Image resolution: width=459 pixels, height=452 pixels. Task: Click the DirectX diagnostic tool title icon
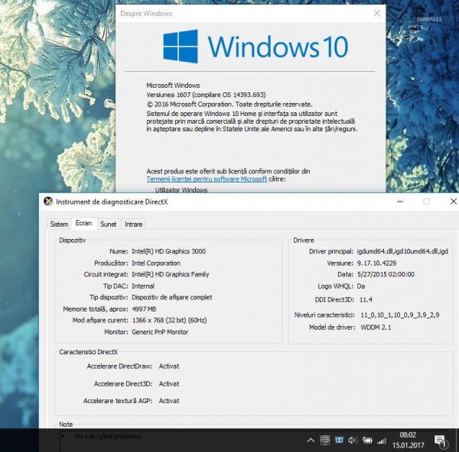point(48,202)
